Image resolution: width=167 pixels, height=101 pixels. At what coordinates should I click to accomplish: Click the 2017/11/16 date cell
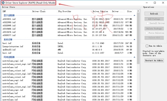[118, 100]
